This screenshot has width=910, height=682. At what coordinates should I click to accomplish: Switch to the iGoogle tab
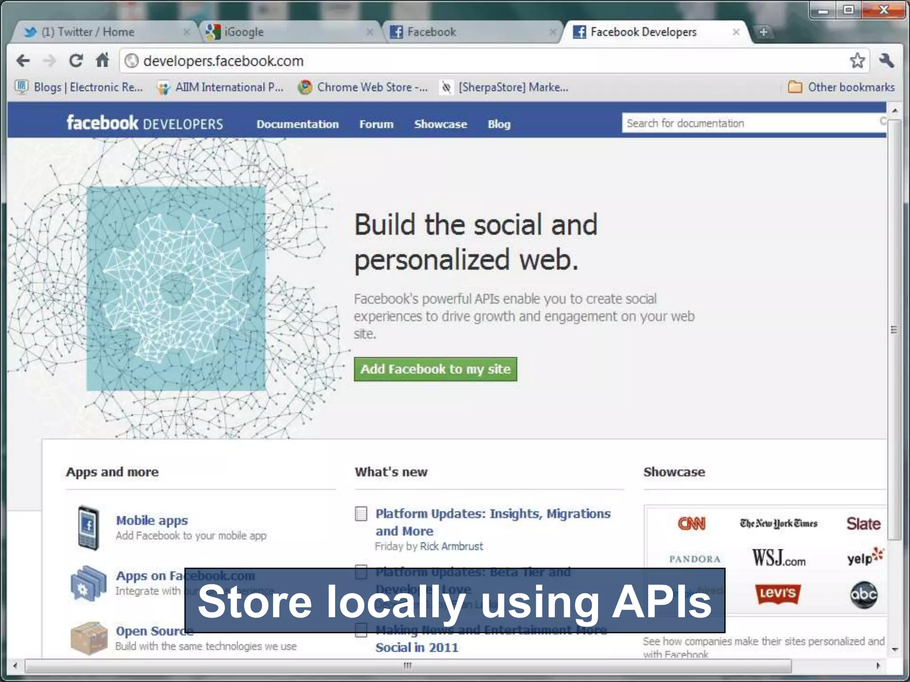pyautogui.click(x=289, y=32)
